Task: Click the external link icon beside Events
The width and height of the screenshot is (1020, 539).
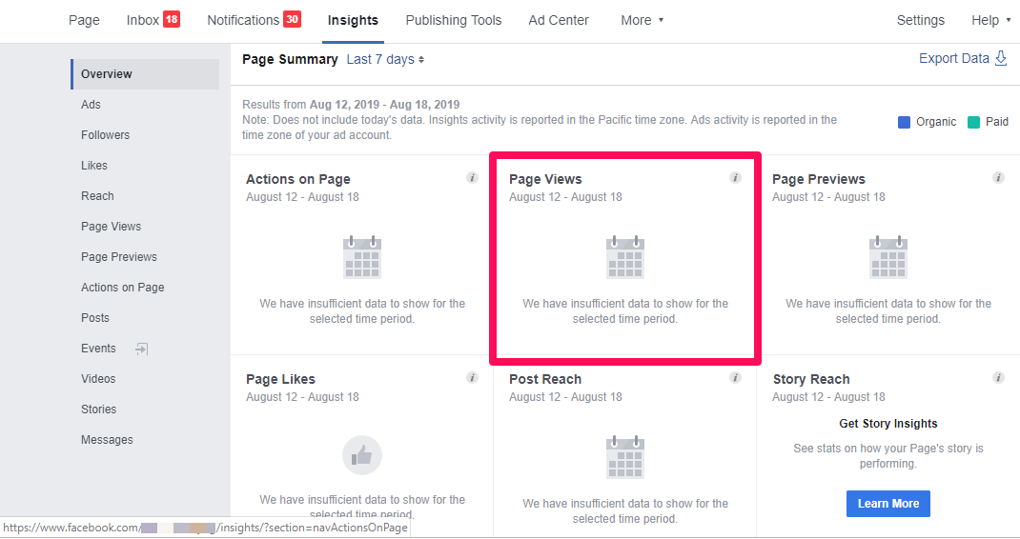Action: coord(141,349)
